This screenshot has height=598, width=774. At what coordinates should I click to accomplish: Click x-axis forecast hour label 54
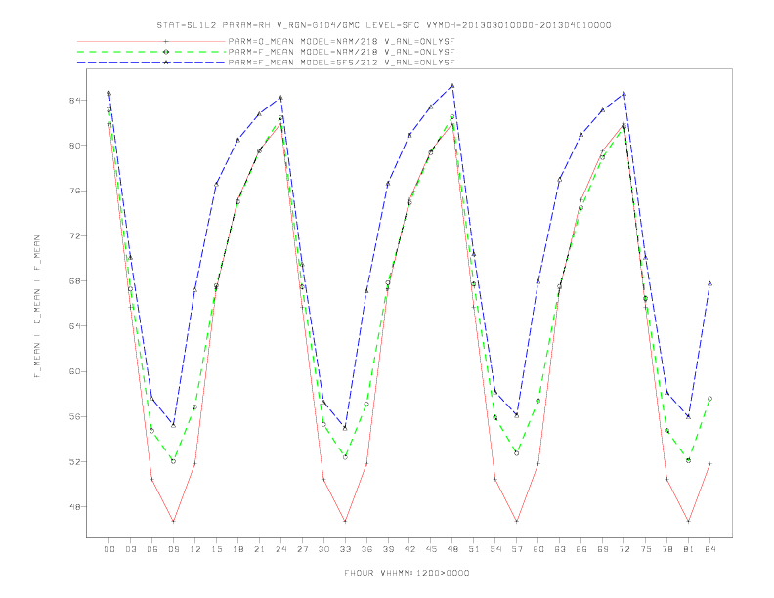pyautogui.click(x=495, y=549)
